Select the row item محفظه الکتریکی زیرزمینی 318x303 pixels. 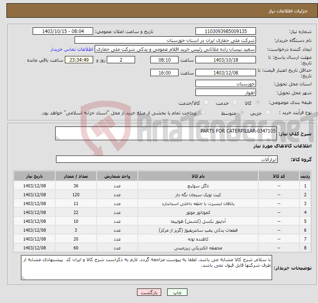point(198,248)
